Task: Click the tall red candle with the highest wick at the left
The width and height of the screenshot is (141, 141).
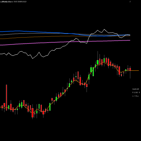Action: click(6, 98)
